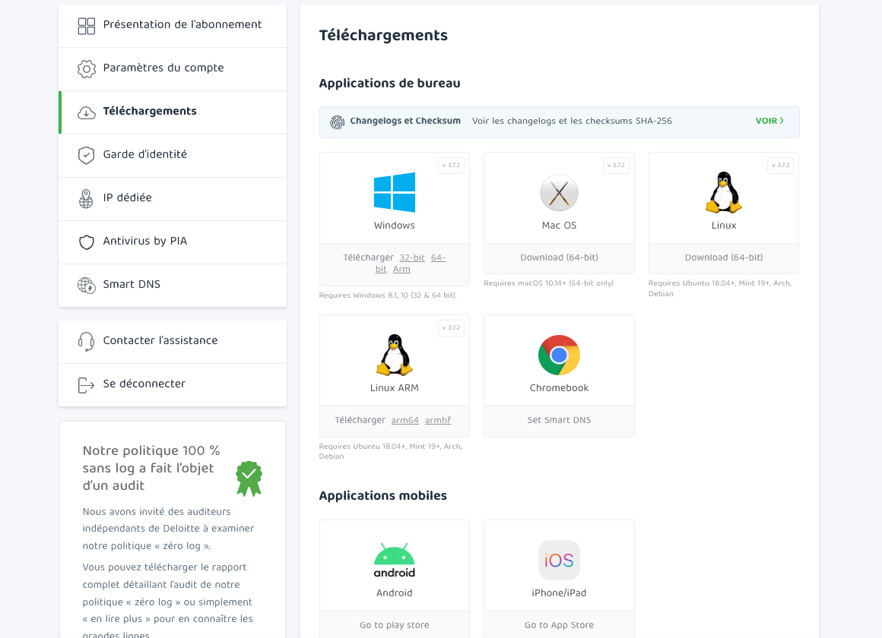Click Download (64-bit) for Linux
The image size is (882, 638).
tap(724, 257)
